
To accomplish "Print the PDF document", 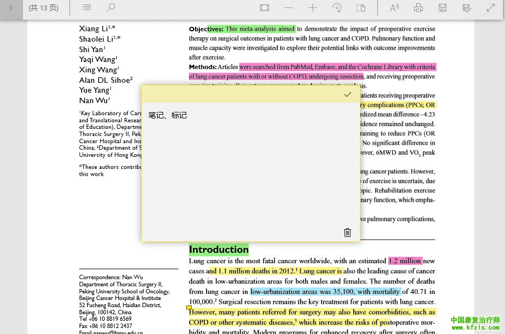I will point(418,8).
